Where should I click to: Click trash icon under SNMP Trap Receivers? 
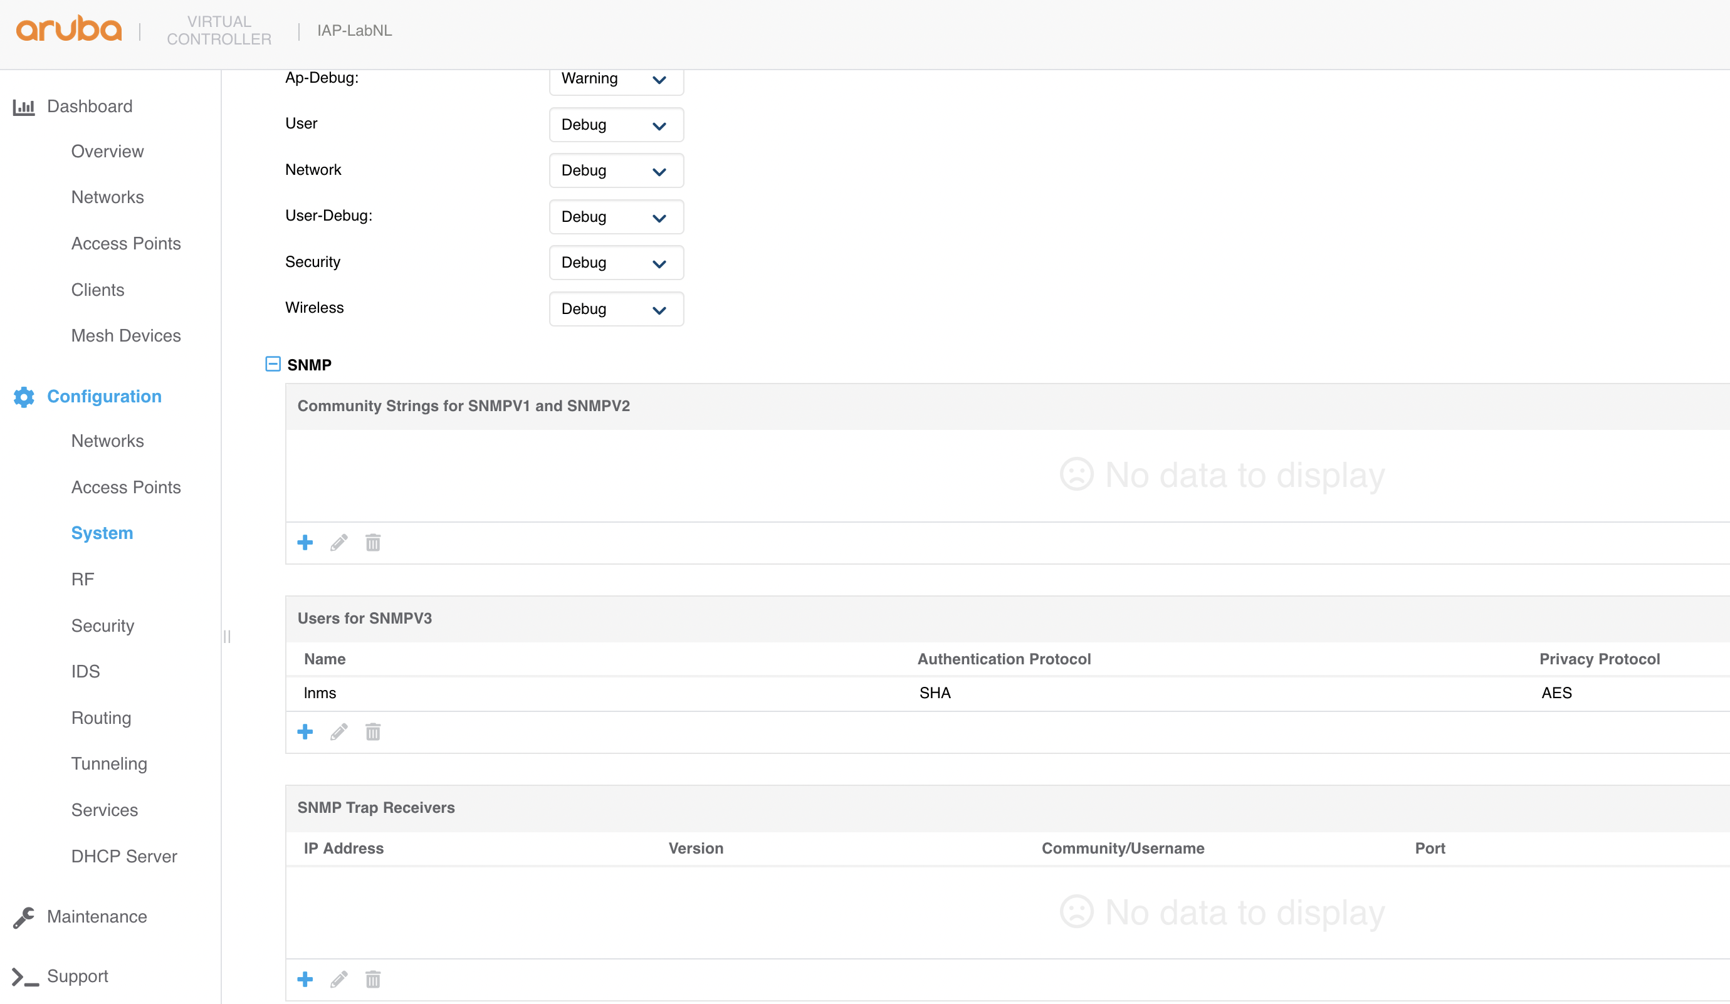(x=373, y=978)
